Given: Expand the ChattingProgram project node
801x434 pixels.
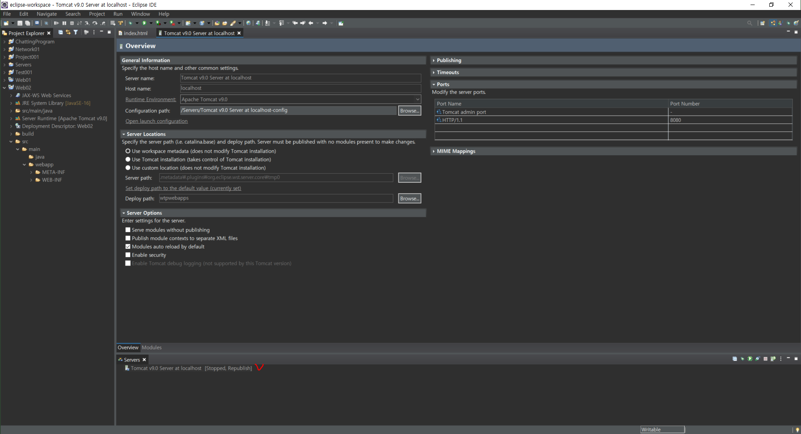Looking at the screenshot, I should (5, 42).
